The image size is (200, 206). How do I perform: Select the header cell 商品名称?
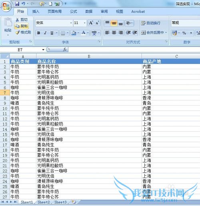click(89, 62)
